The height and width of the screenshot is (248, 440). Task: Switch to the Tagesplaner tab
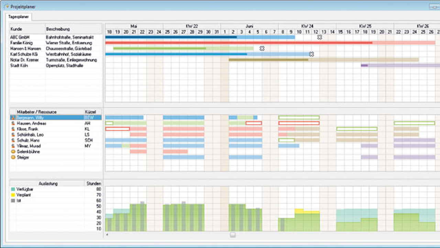tap(19, 16)
